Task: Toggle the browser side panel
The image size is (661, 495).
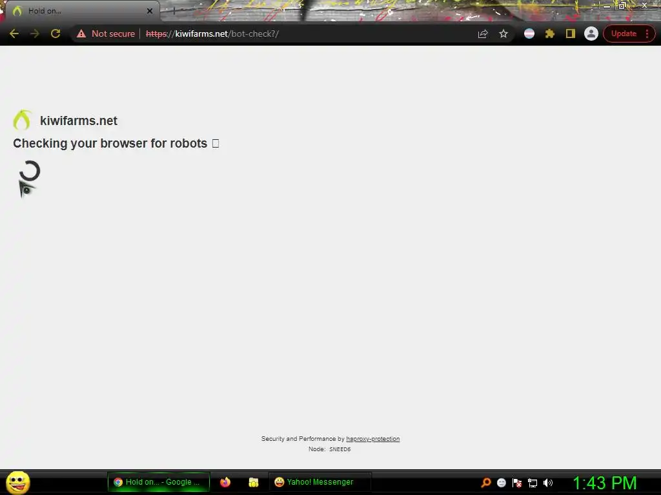Action: tap(571, 34)
